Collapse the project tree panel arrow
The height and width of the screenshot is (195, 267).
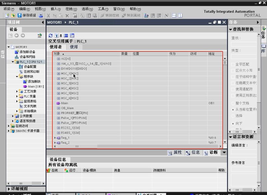coord(43,22)
